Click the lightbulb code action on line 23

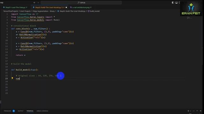(12, 78)
